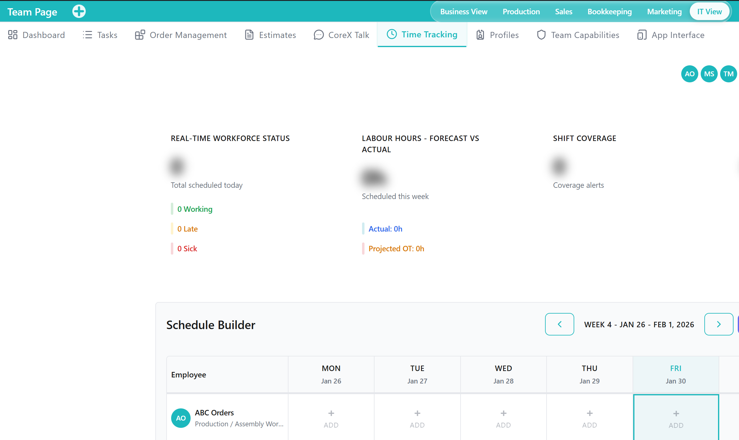Select the Time Tracking tab
Image resolution: width=739 pixels, height=440 pixels.
[422, 34]
